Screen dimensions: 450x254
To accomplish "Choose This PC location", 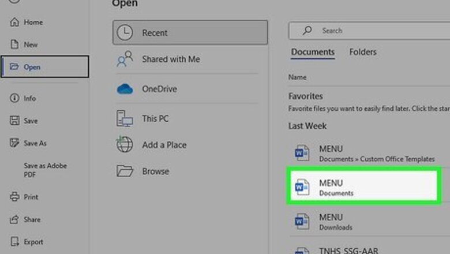I will [155, 119].
